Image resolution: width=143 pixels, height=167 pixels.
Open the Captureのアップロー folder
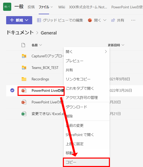pyautogui.click(x=48, y=56)
